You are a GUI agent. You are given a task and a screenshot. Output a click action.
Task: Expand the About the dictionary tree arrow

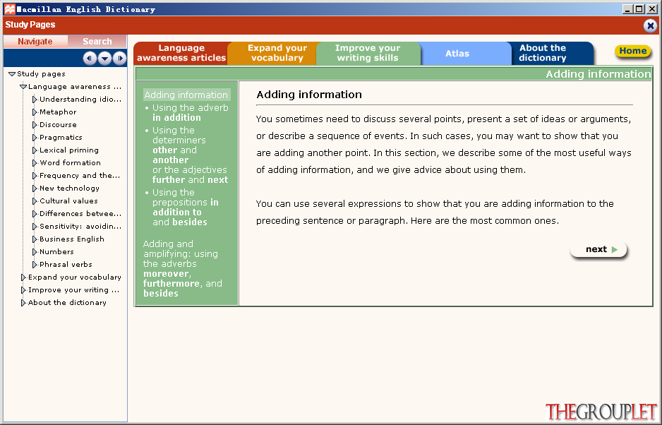(x=23, y=302)
